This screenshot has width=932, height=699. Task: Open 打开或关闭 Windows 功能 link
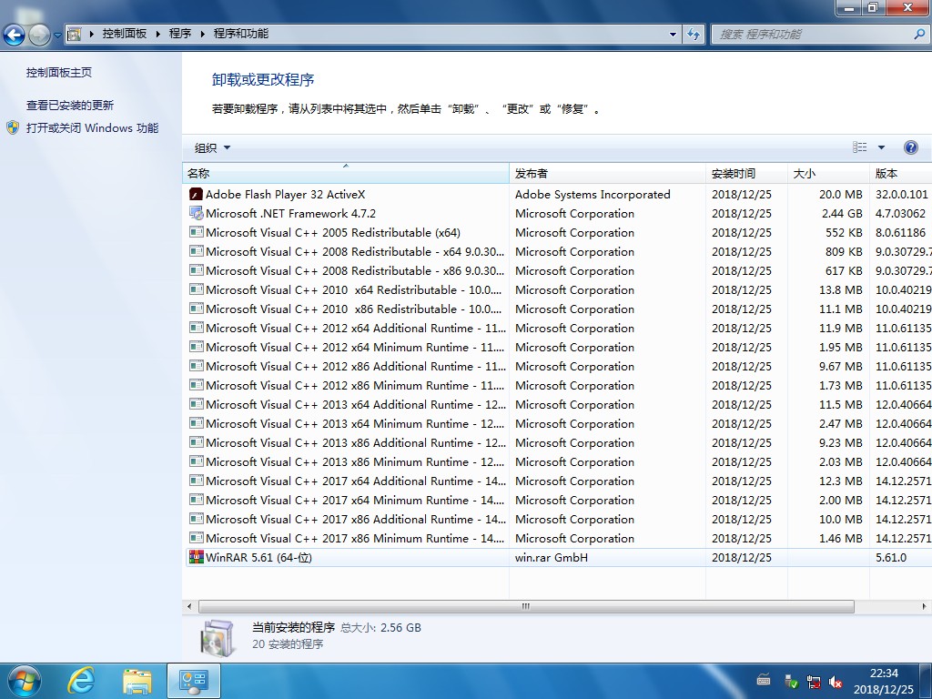pos(92,127)
